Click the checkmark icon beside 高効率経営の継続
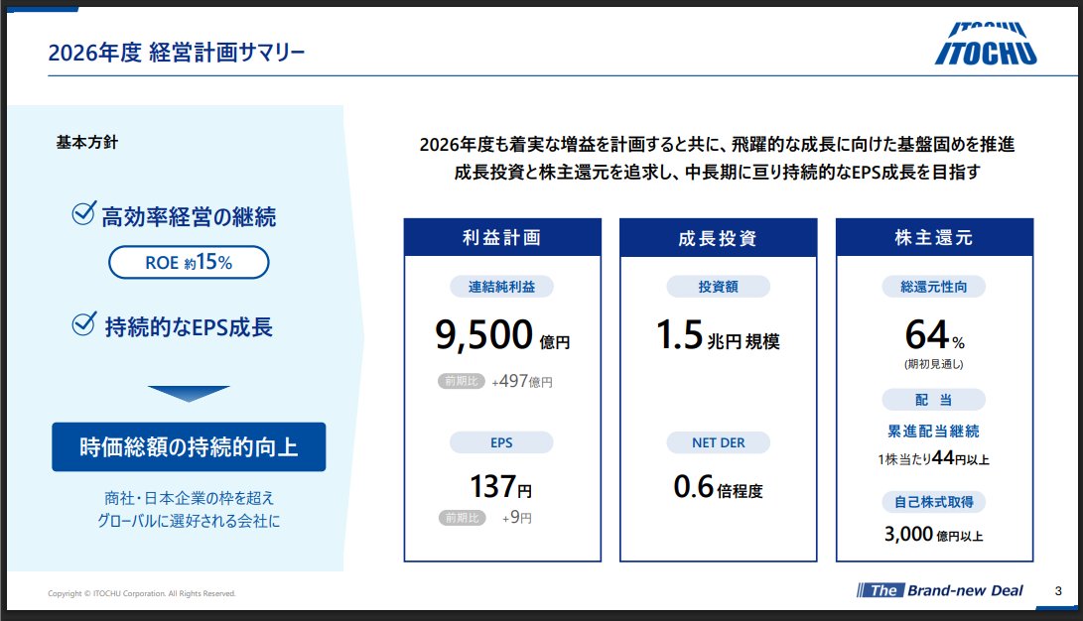This screenshot has width=1083, height=621. coord(83,213)
